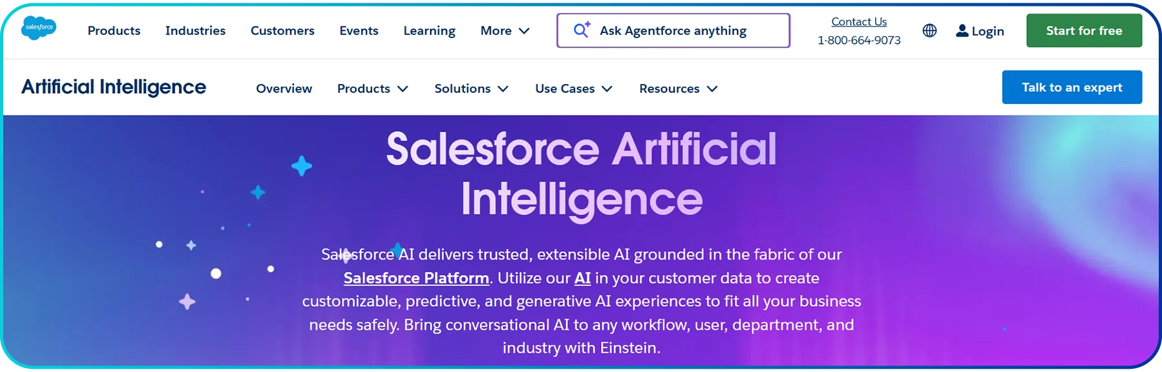Select the Customers menu item
1162x372 pixels.
tap(282, 30)
